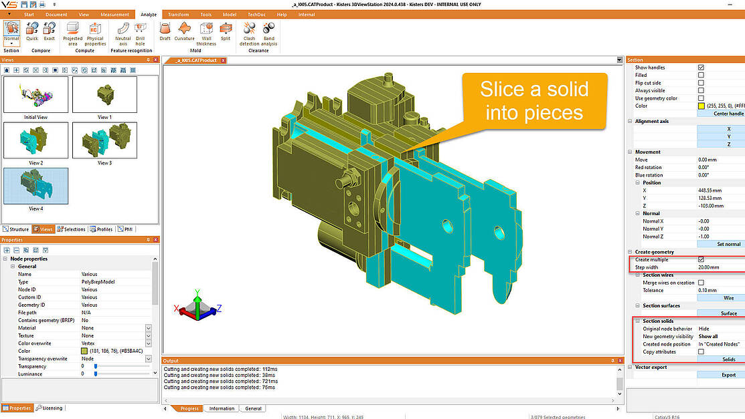Enable Always visible checkbox
Viewport: 745px width, 419px height.
(x=701, y=90)
